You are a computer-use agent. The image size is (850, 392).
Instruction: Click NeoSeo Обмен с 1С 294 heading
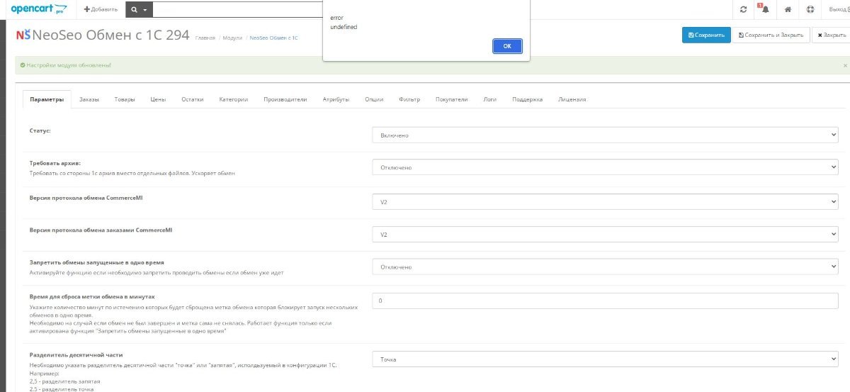111,35
